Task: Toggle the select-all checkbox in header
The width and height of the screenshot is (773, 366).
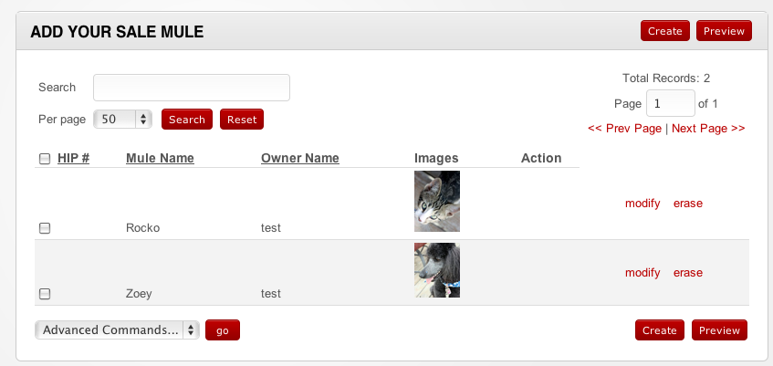Action: click(45, 159)
